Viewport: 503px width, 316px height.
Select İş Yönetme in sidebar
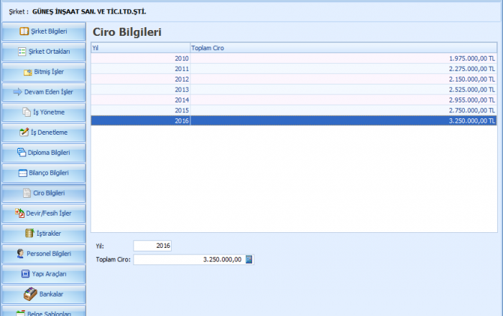44,112
